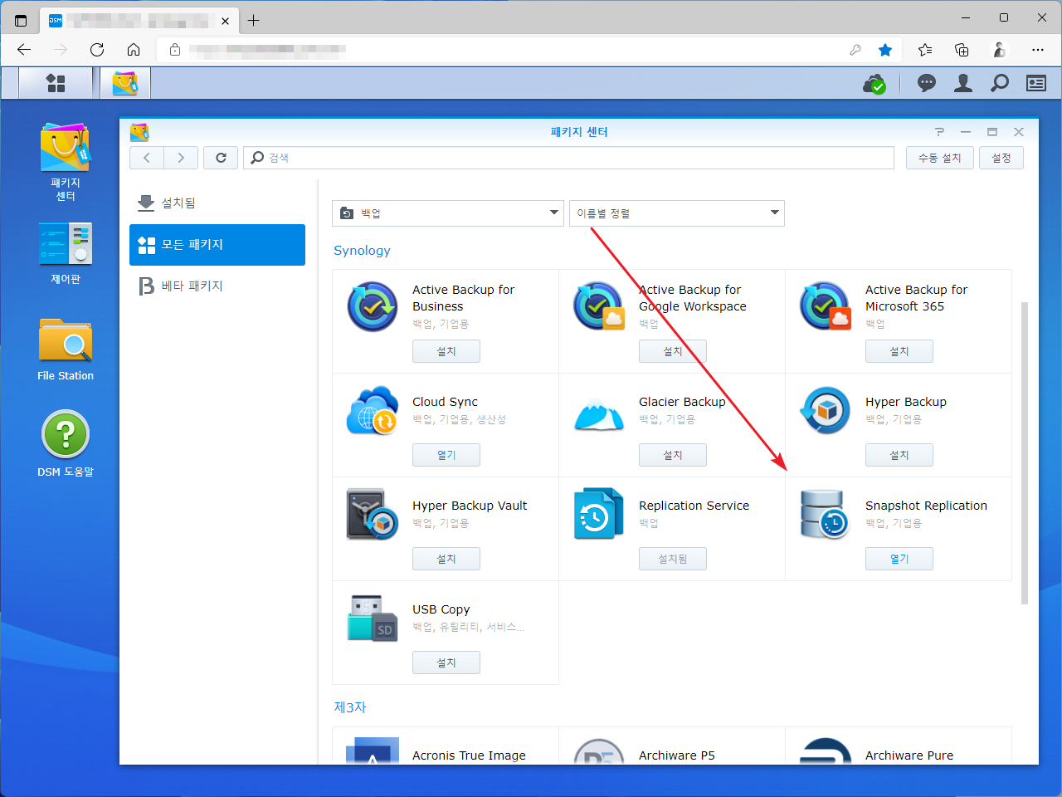Install Active Backup for Google Workspace
The image size is (1062, 797).
pyautogui.click(x=673, y=351)
